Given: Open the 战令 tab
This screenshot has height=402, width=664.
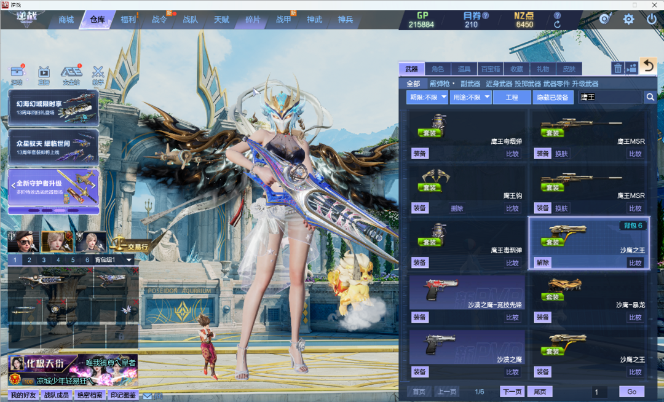Looking at the screenshot, I should tap(159, 20).
